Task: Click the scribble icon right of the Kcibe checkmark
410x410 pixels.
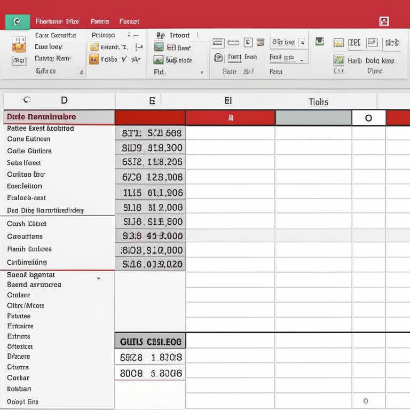Action: [136, 60]
